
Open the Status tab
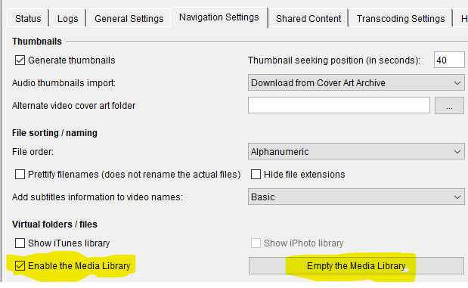28,18
